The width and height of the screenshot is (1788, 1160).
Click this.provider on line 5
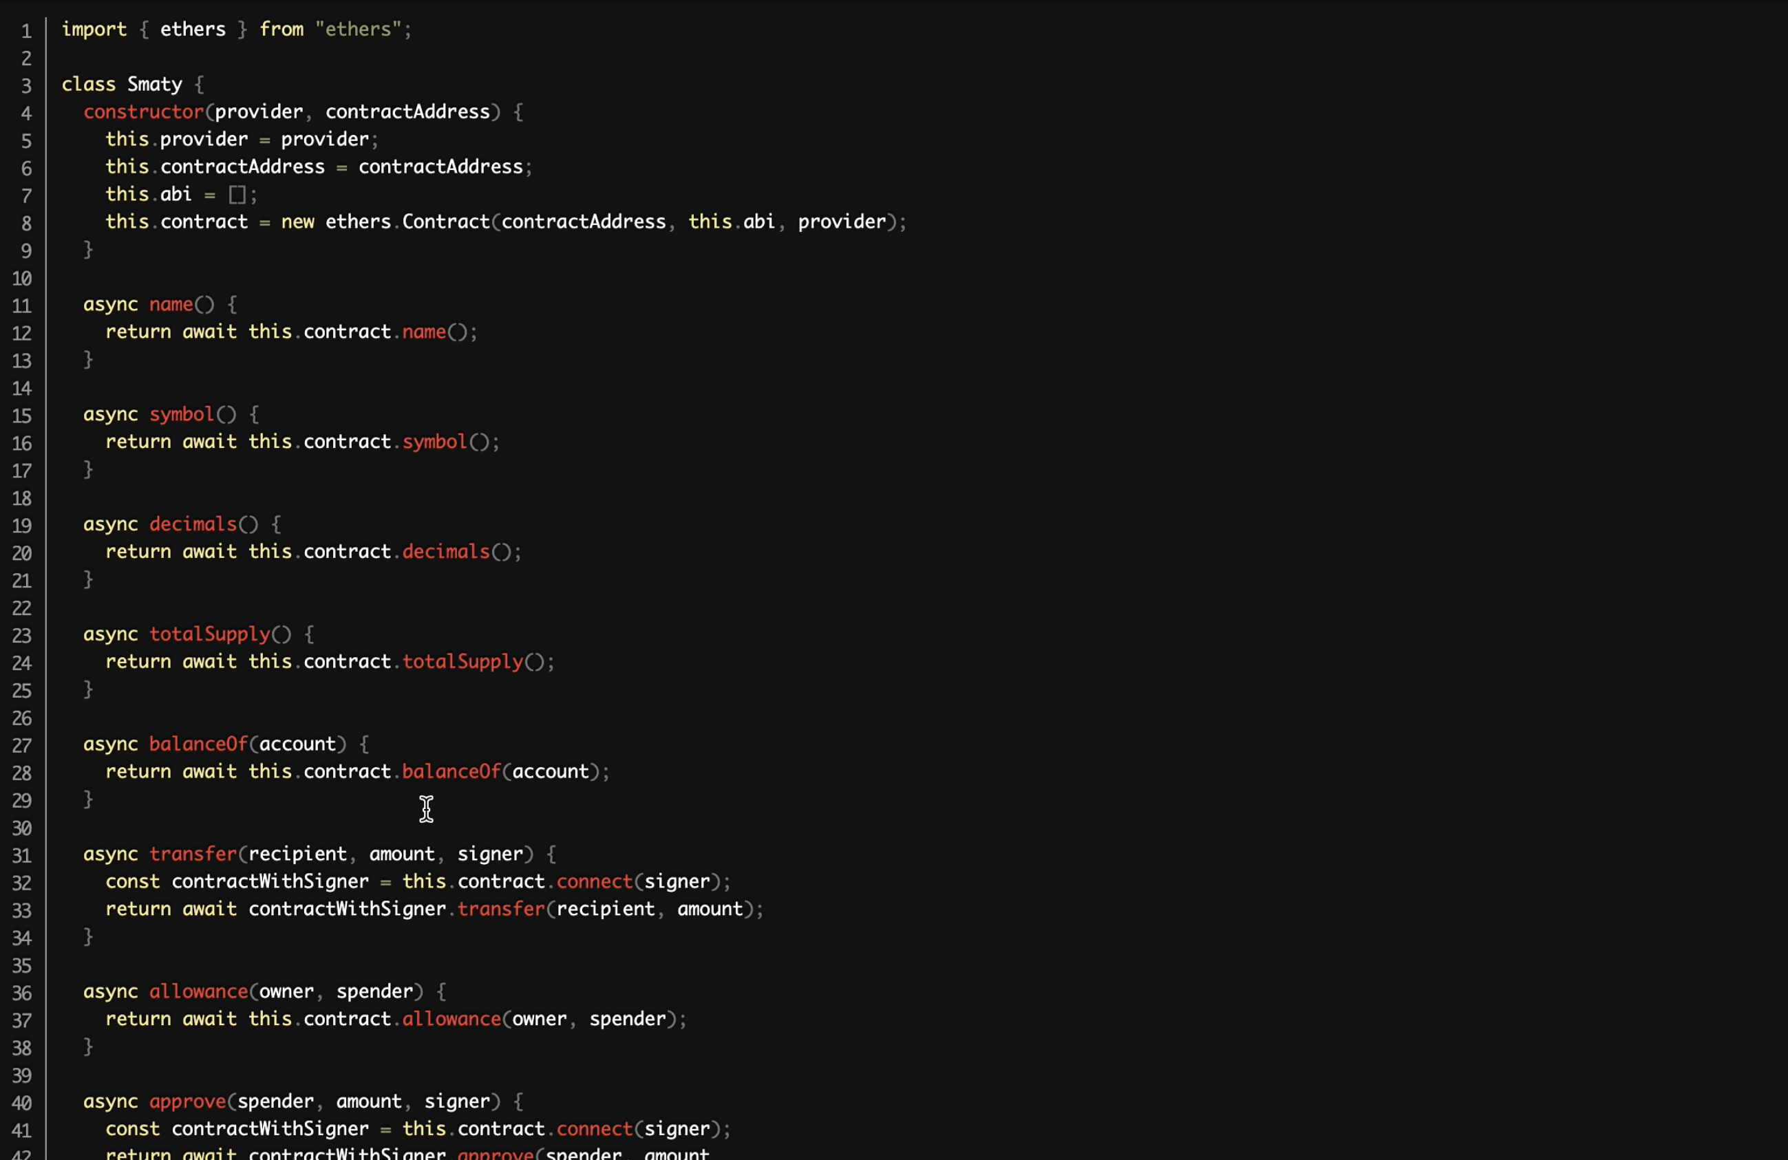coord(177,140)
